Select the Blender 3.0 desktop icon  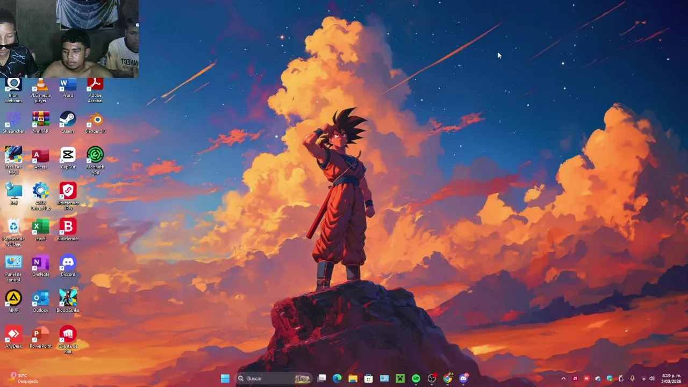(x=95, y=123)
